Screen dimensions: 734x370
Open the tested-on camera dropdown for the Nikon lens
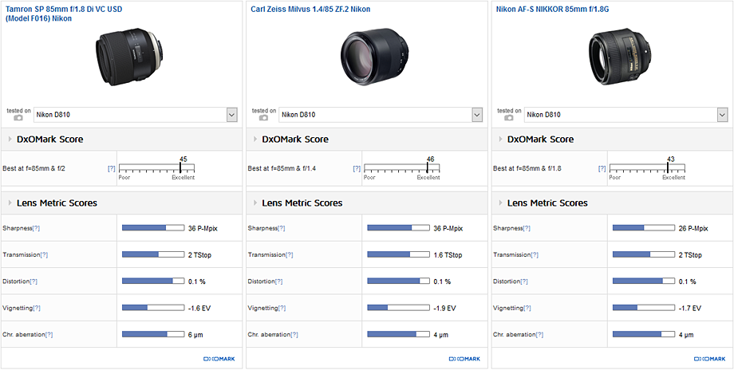tap(625, 115)
